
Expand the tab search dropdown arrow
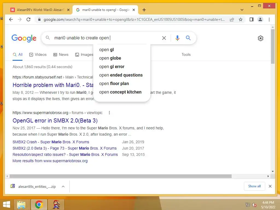pos(242,10)
